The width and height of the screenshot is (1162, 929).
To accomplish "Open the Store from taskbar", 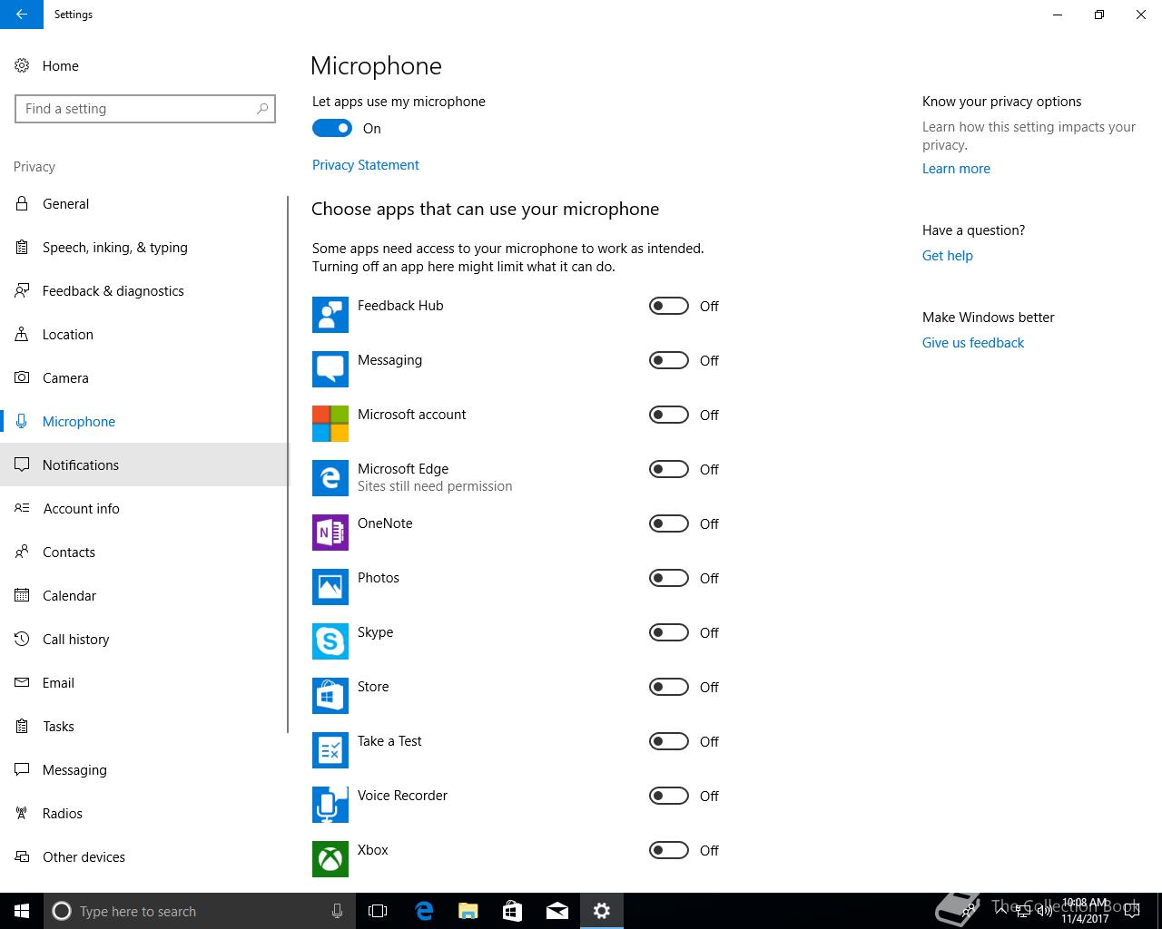I will (x=513, y=911).
